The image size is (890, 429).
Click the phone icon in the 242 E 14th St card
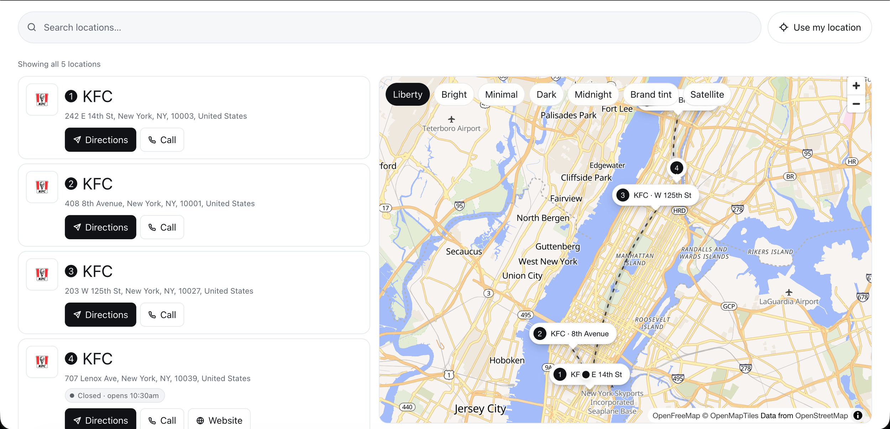[152, 140]
